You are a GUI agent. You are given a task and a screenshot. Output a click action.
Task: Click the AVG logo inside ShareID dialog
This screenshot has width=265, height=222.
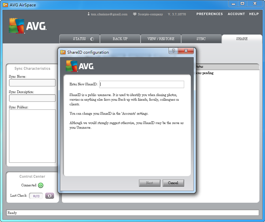tap(80, 66)
